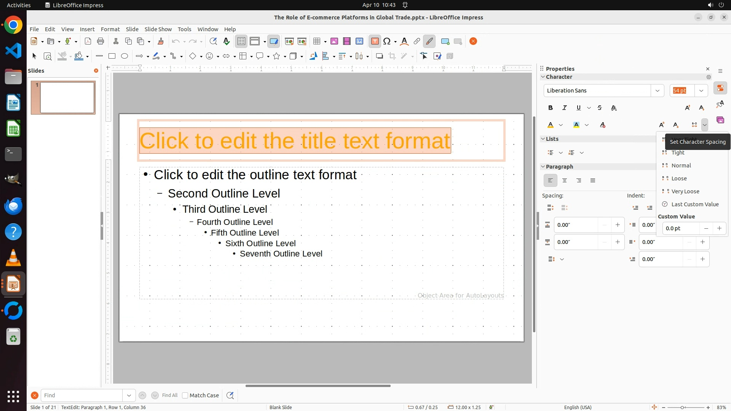Click the Find All button
731x411 pixels.
(x=170, y=395)
